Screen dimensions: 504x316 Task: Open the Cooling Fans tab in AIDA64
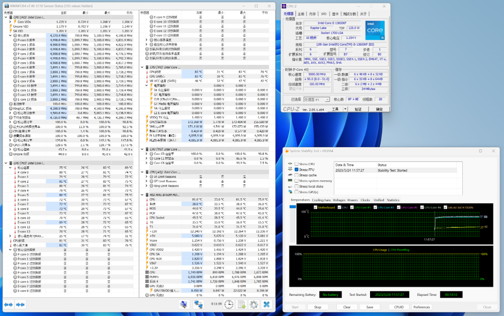tap(321, 200)
